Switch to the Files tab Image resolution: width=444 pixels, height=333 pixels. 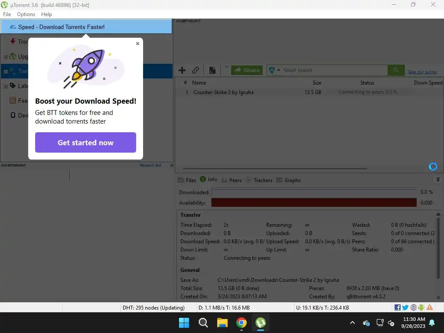187,180
